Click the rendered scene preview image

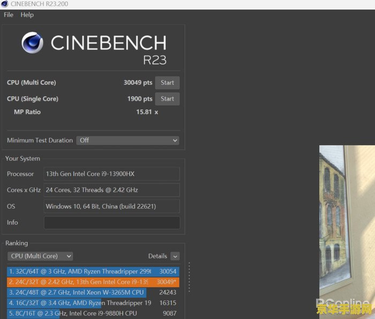pyautogui.click(x=347, y=232)
